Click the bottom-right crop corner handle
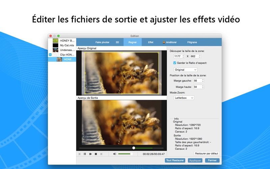 (x=158, y=94)
